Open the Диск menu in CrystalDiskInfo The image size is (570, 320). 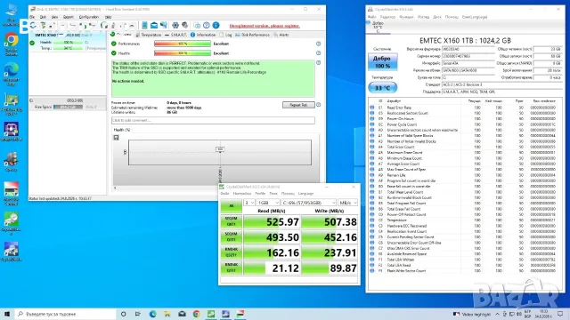point(437,17)
